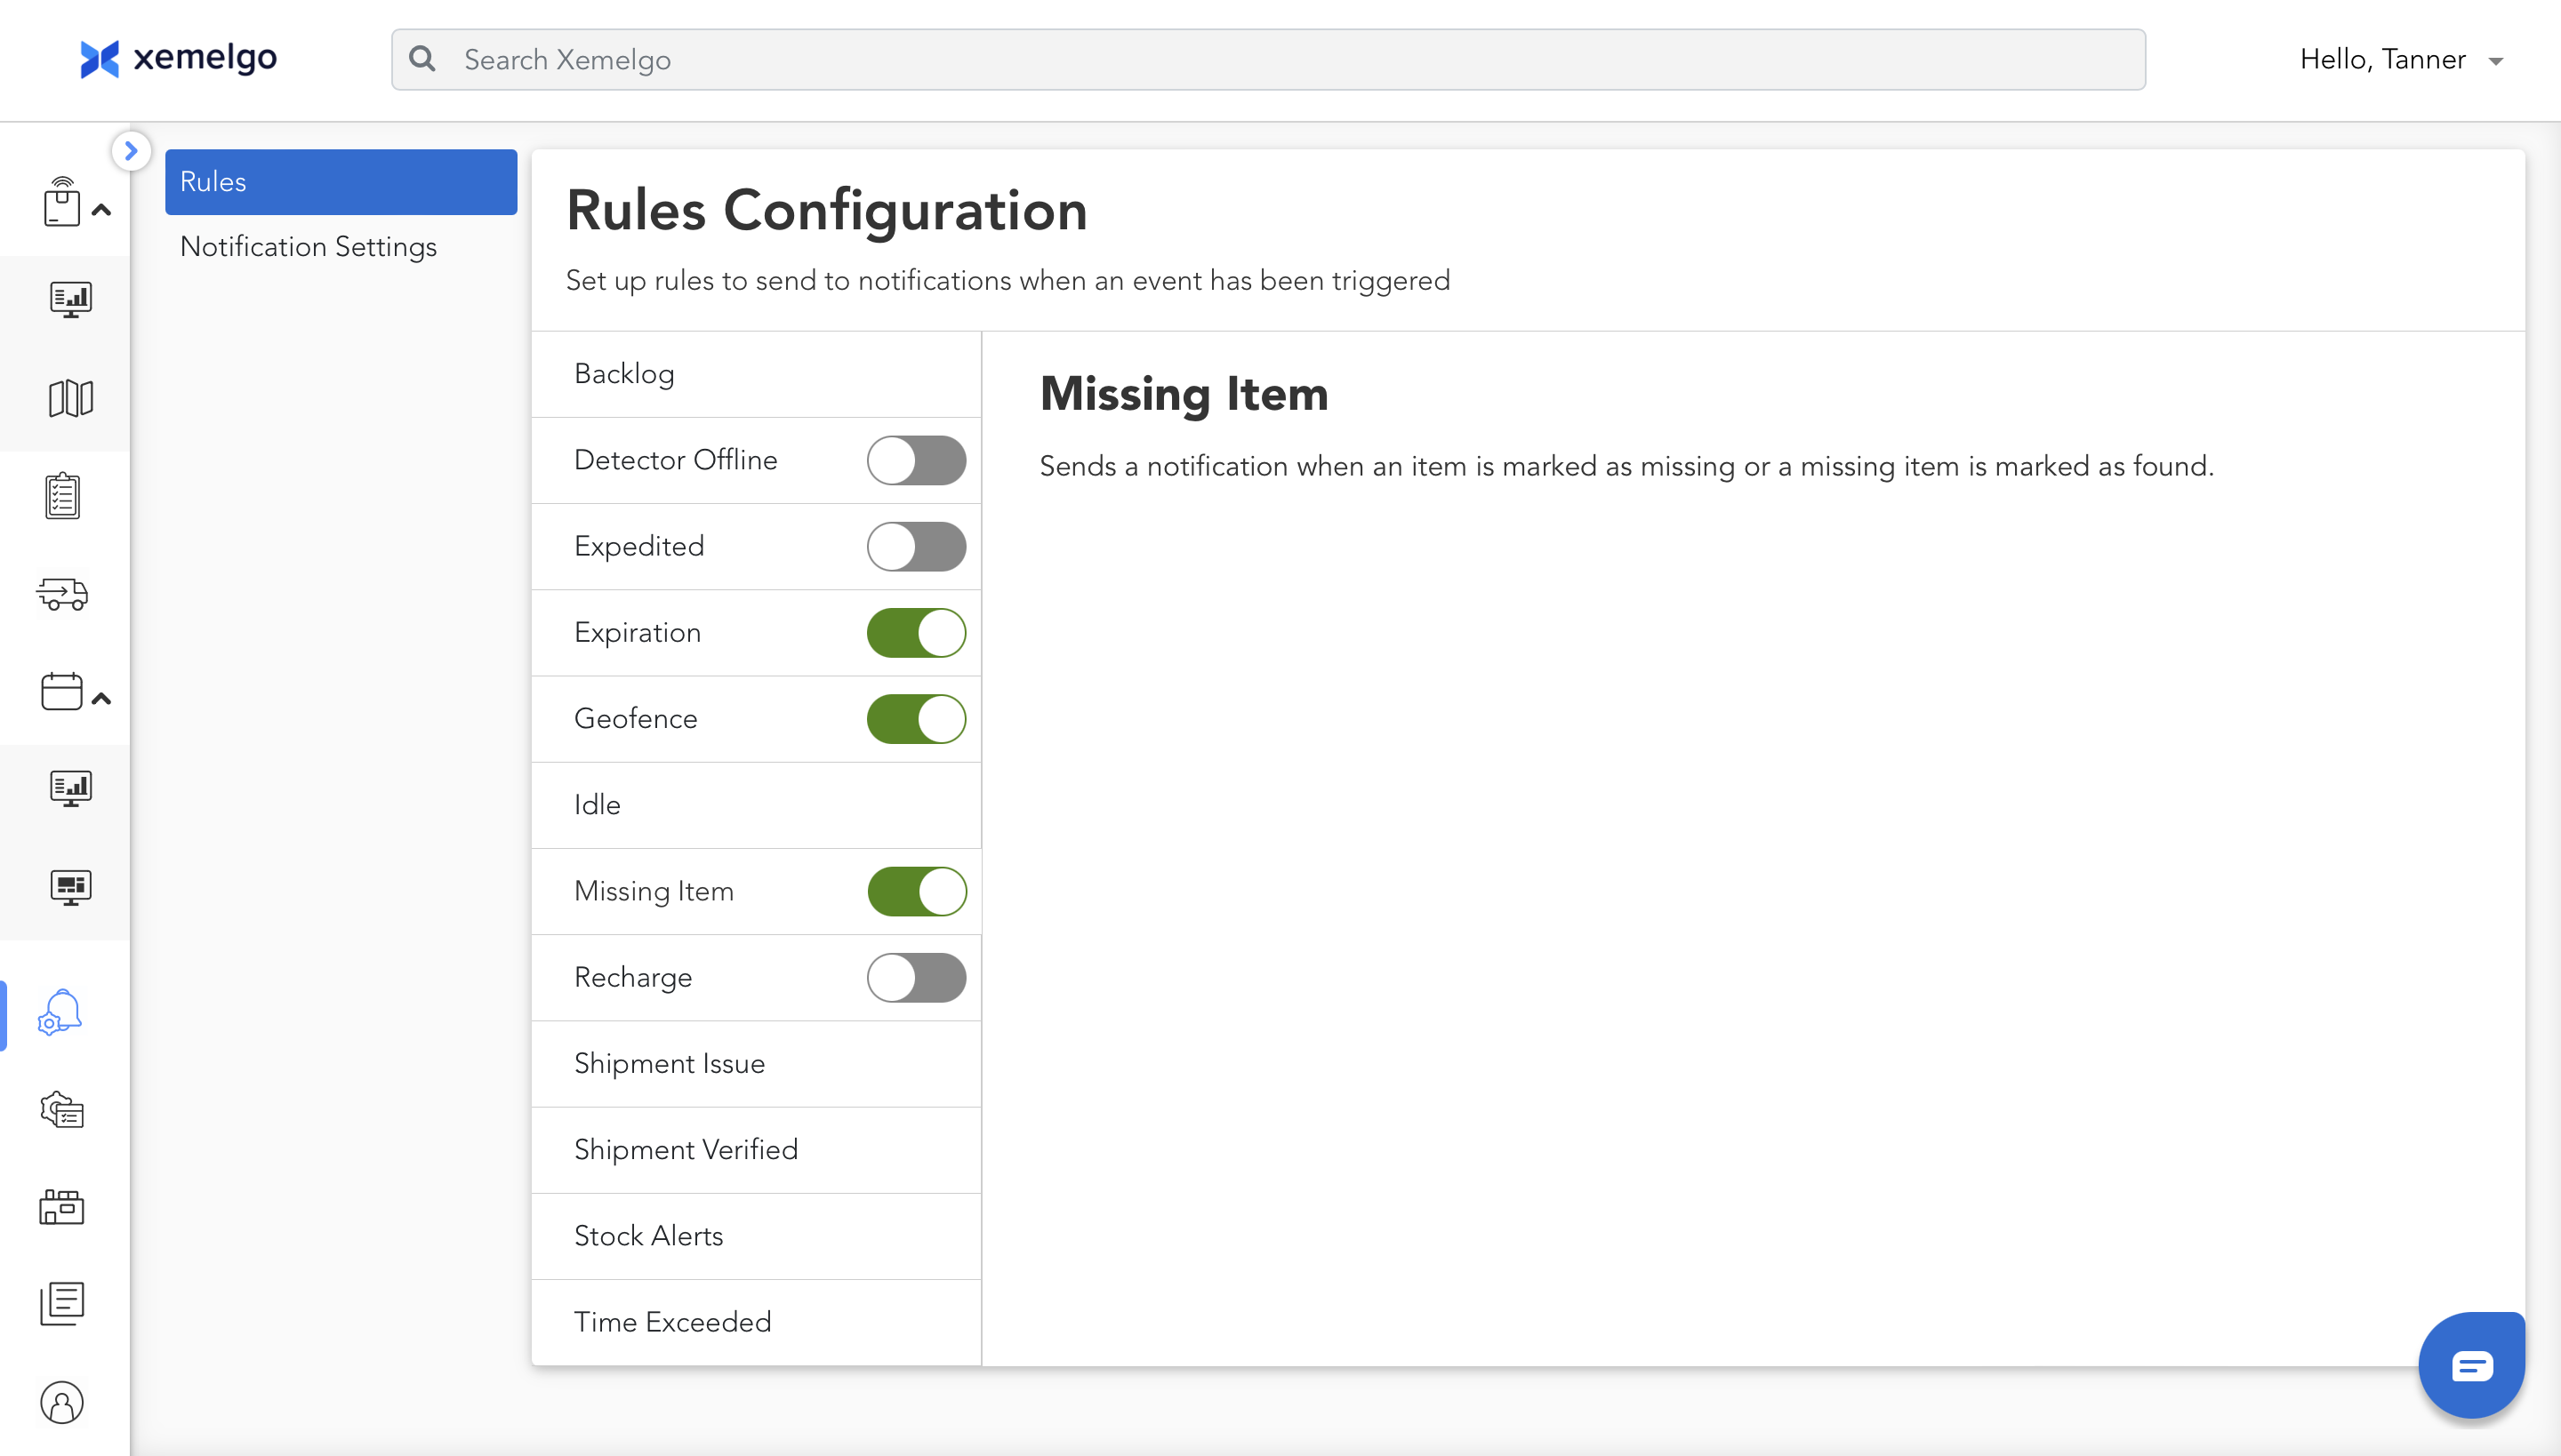Turn off the Geofence toggle
This screenshot has height=1456, width=2561.
coord(915,719)
